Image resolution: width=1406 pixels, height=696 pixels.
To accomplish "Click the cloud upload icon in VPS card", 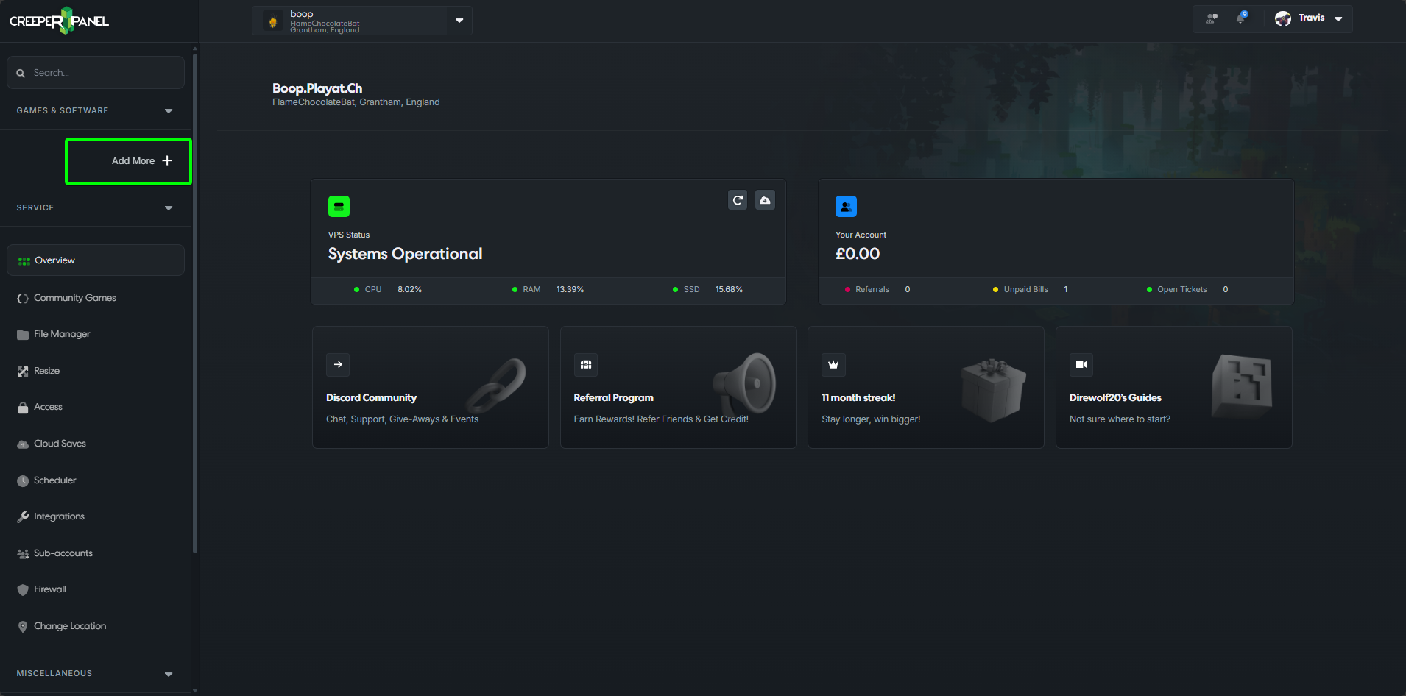I will click(765, 200).
